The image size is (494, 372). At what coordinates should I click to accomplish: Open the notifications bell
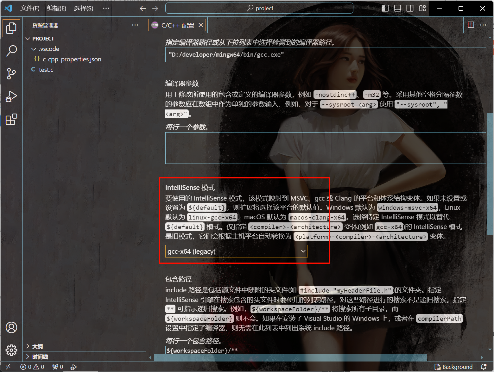pos(484,367)
